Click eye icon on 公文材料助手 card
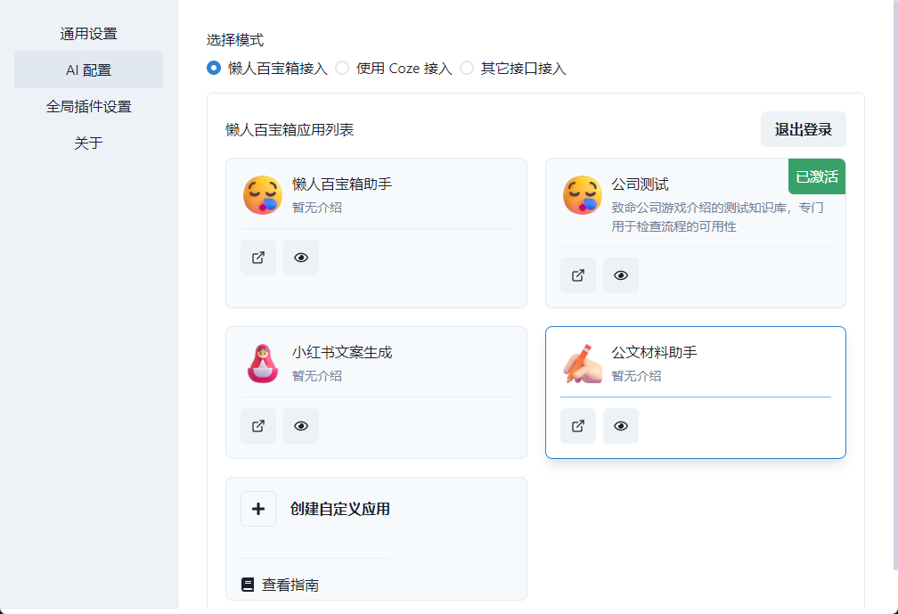Screen dimensions: 898x614 (620, 426)
